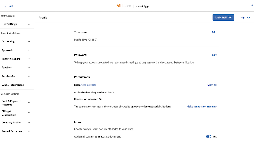This screenshot has width=254, height=141.
Task: Open the Audit Trail dropdown
Action: (223, 18)
